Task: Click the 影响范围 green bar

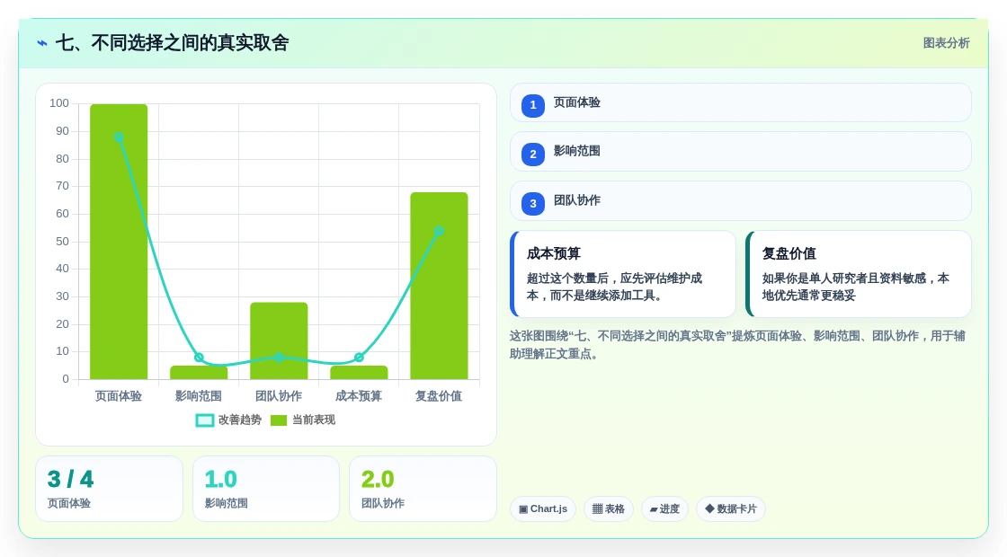Action: click(199, 373)
